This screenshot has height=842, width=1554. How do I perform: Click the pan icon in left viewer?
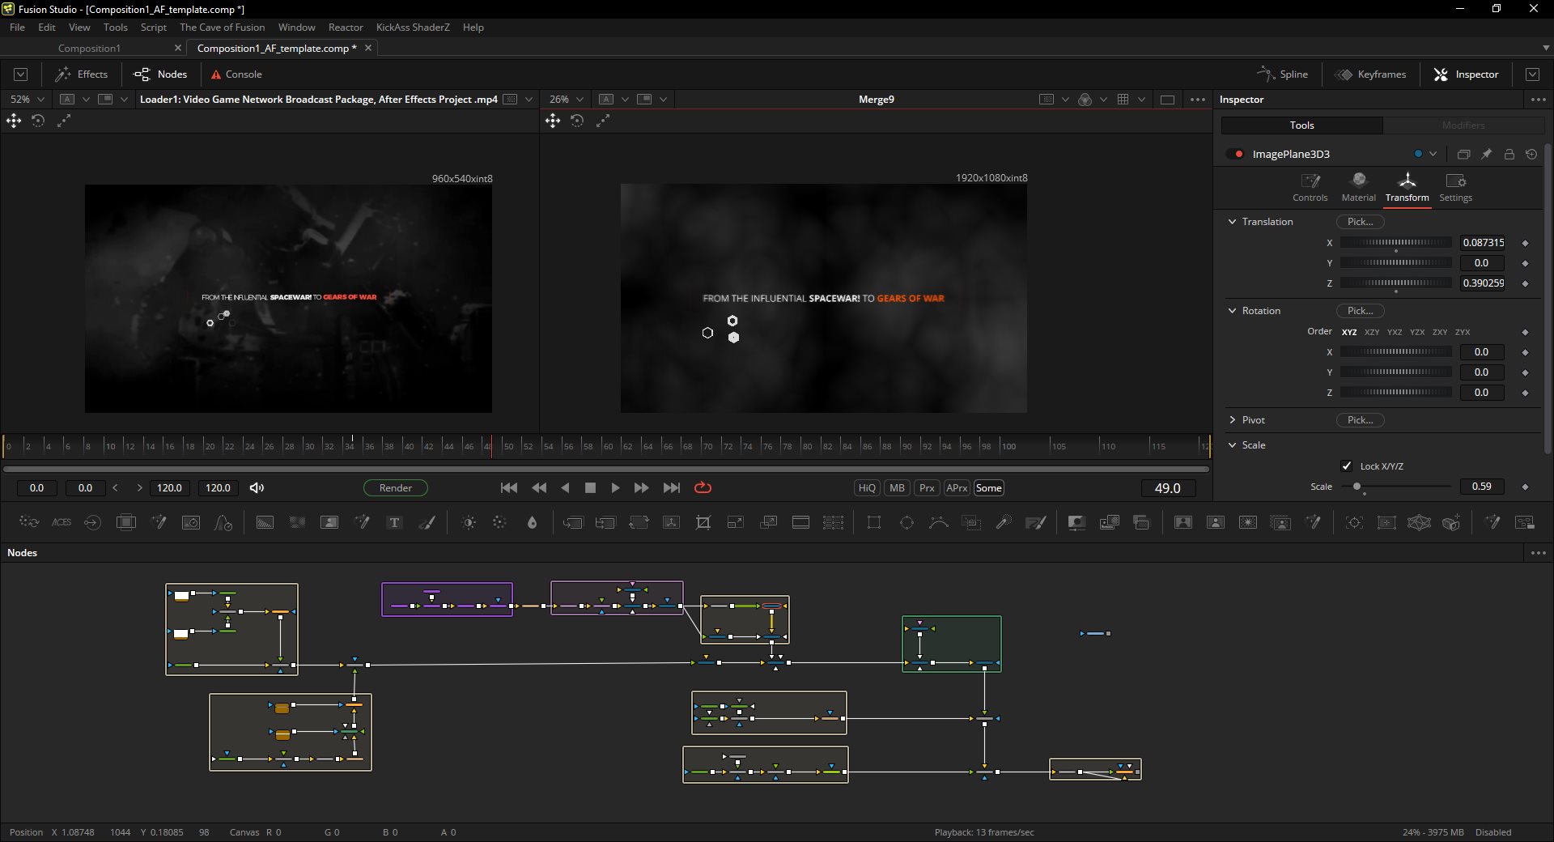[14, 121]
